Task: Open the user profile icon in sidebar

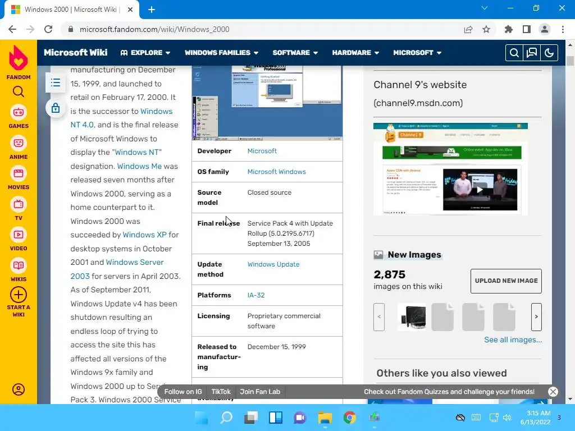Action: (x=19, y=389)
